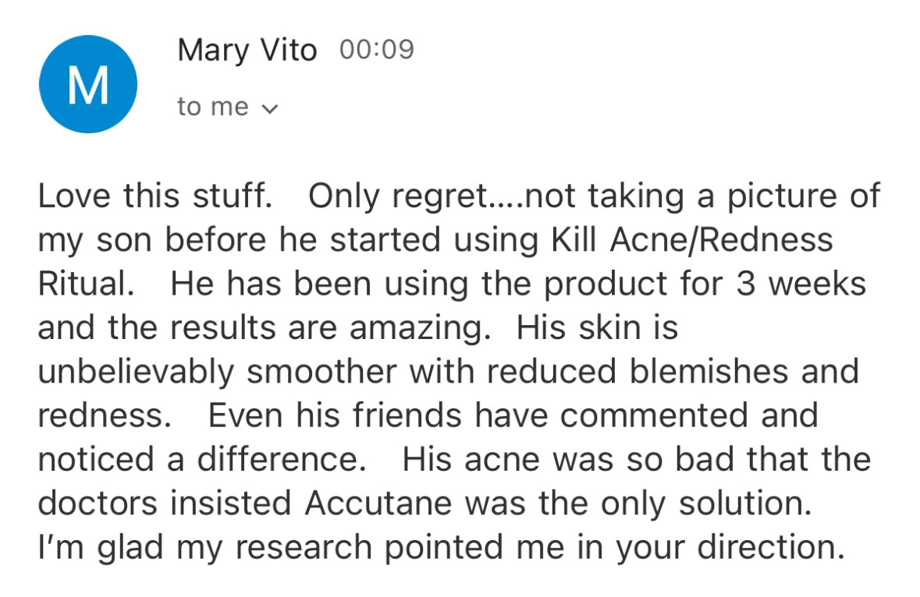Image resolution: width=920 pixels, height=597 pixels.
Task: Click the word 'Ritual.' in the body
Action: 87,284
